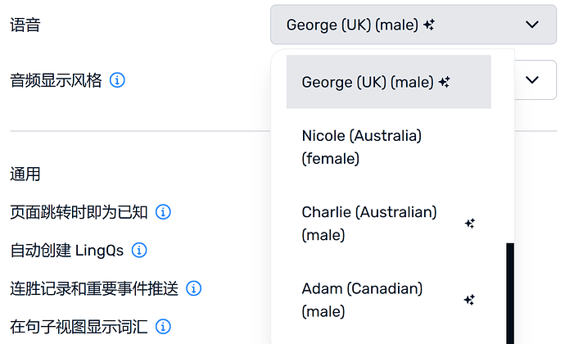This screenshot has width=565, height=344.
Task: Select George (UK) (male) highlighted option
Action: (367, 82)
